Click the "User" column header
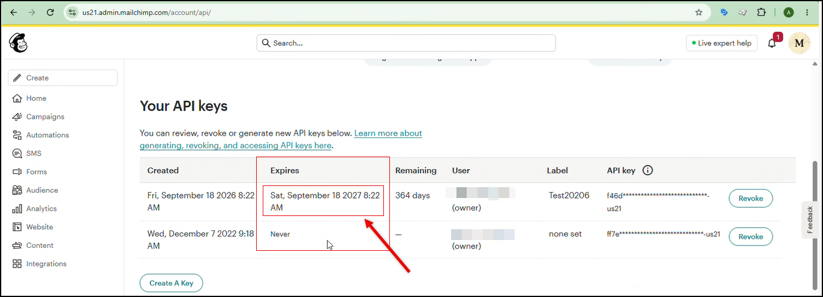The height and width of the screenshot is (297, 823). (x=461, y=170)
